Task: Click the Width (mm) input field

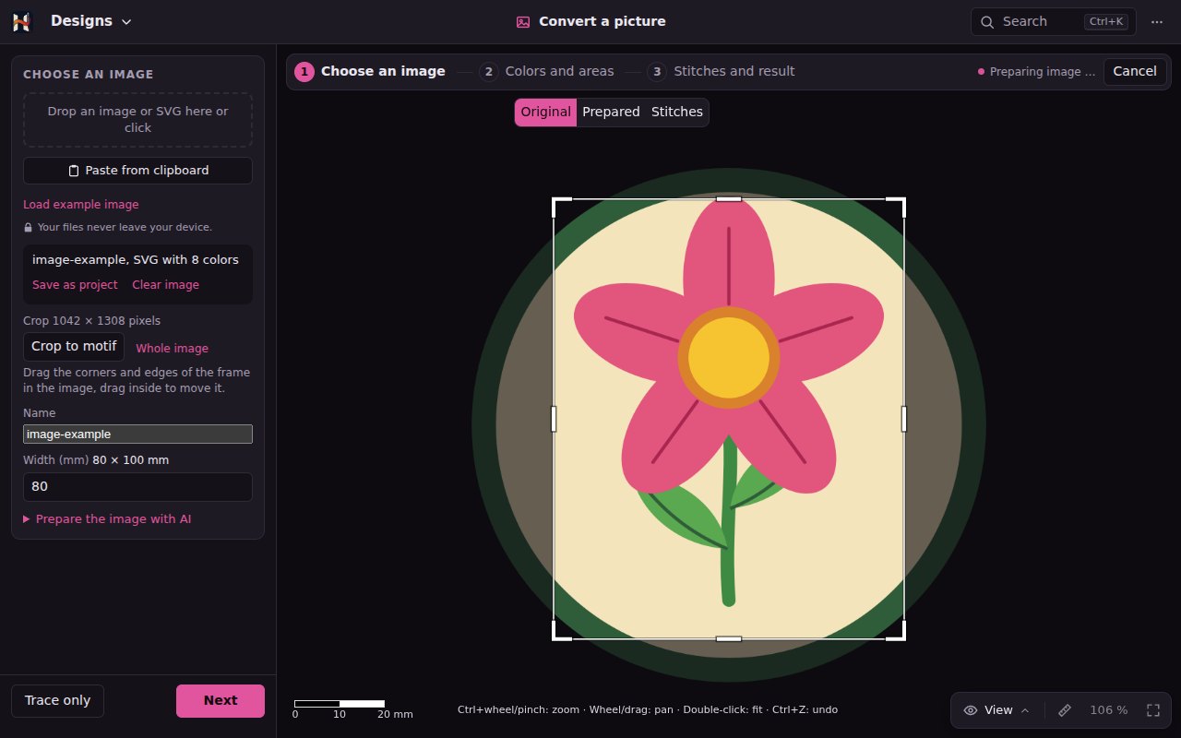Action: (x=137, y=487)
